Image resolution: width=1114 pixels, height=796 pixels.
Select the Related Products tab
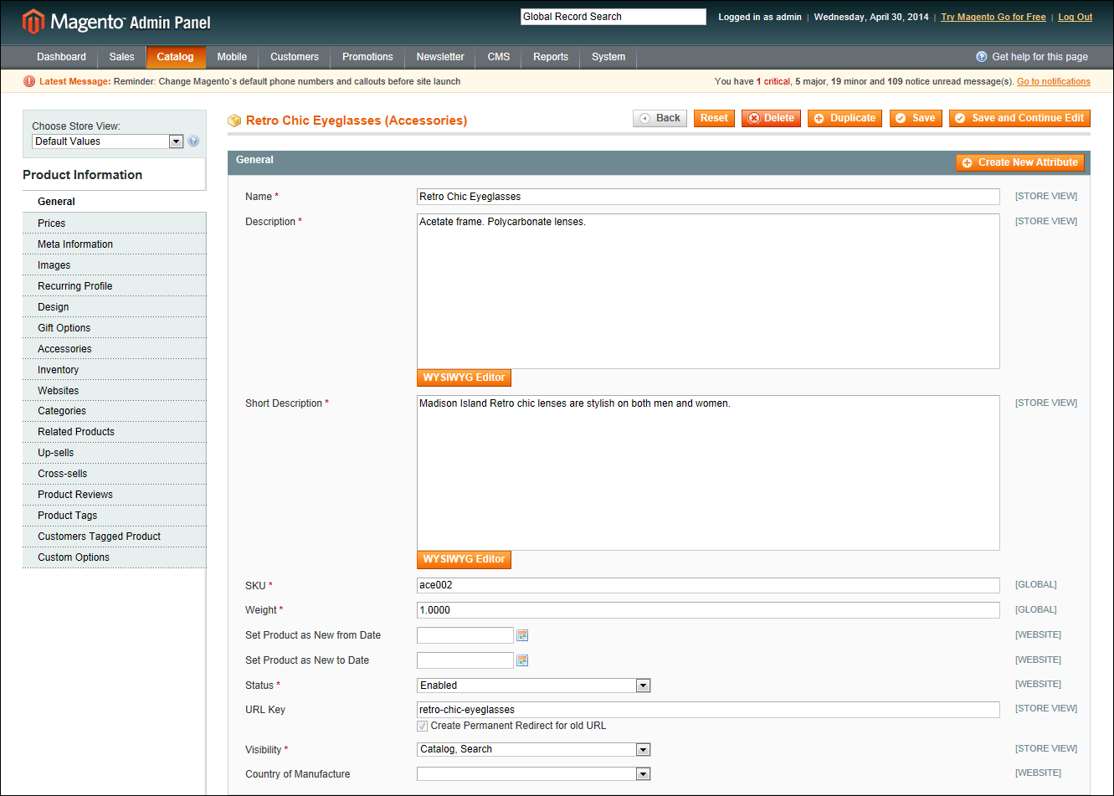pyautogui.click(x=115, y=432)
